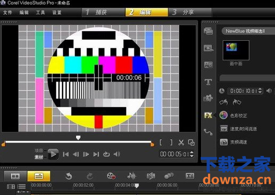Open the Path motion library icon
The image size is (275, 195).
pos(208,132)
